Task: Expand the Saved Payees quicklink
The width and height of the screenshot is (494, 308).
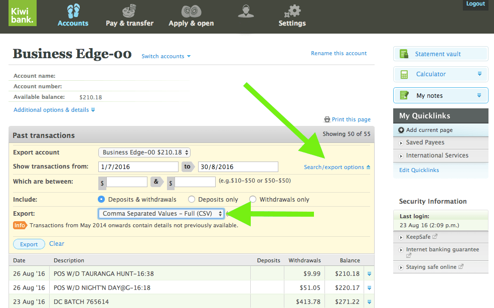Action: click(x=425, y=142)
